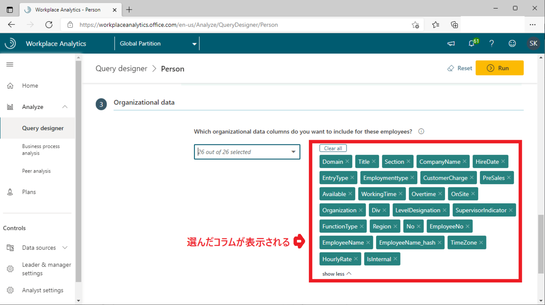Remove the Domain column tag
The height and width of the screenshot is (305, 545).
coord(347,162)
